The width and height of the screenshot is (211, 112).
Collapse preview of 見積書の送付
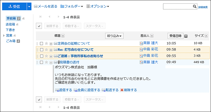(x=51, y=62)
